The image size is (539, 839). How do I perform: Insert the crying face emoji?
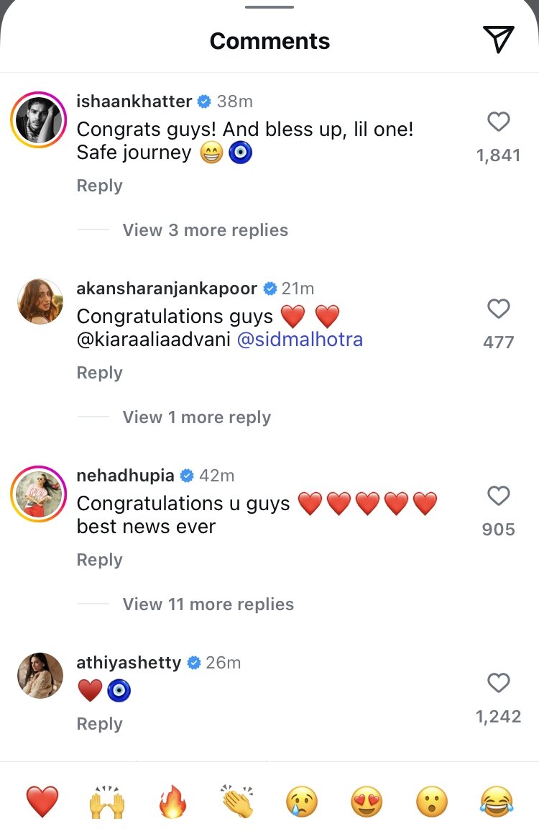click(x=302, y=802)
